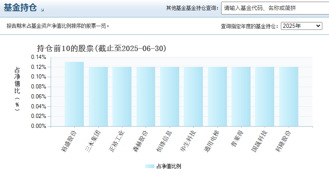Screen dimensions: 329x181
Task: Click the 占净值比例 legend color swatch
Action: [150, 166]
